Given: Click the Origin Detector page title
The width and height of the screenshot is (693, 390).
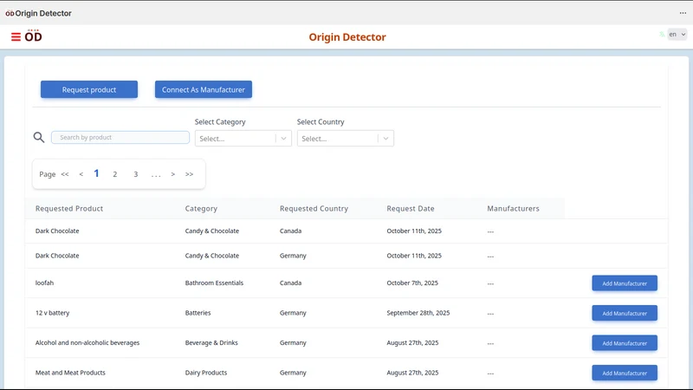Looking at the screenshot, I should (x=347, y=37).
